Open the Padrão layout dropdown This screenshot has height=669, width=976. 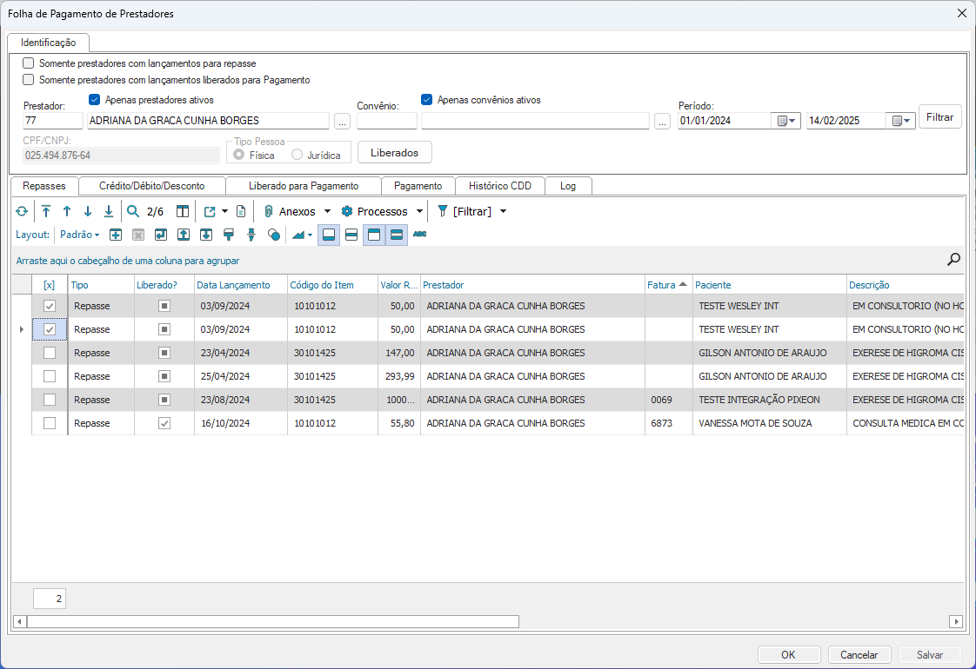tap(79, 235)
